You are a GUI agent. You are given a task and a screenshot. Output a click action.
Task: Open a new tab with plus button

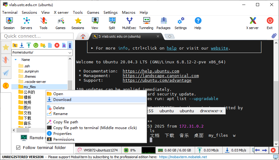[170, 36]
